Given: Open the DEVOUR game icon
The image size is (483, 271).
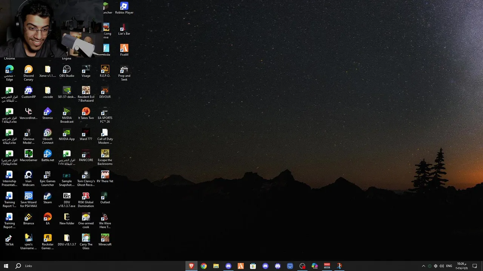Looking at the screenshot, I should click(105, 93).
